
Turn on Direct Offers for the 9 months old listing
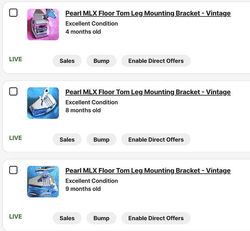(x=156, y=218)
